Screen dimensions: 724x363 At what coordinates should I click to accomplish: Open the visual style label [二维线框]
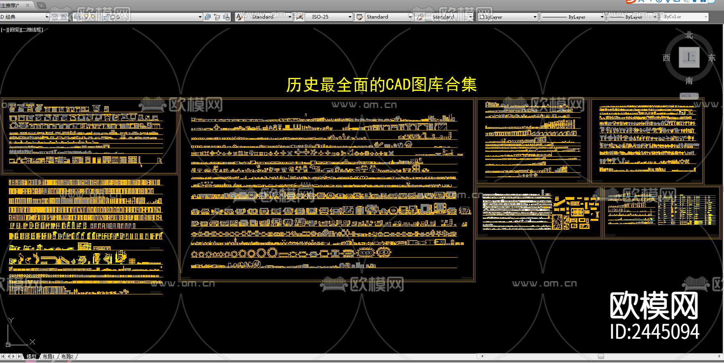click(32, 29)
